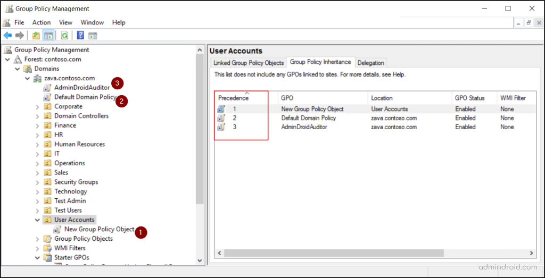Click the Domains folder icon

(x=28, y=69)
